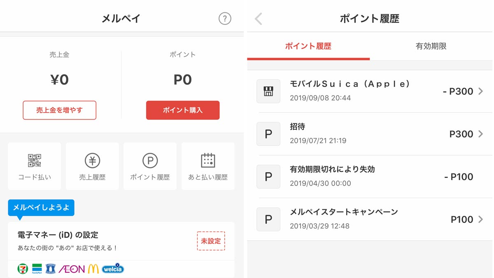494x278 pixels.
Task: Switch to the 有効期限 tab
Action: [x=431, y=46]
